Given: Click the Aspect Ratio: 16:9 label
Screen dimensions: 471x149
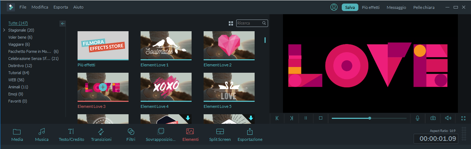Looking at the screenshot, I should pos(443,131).
